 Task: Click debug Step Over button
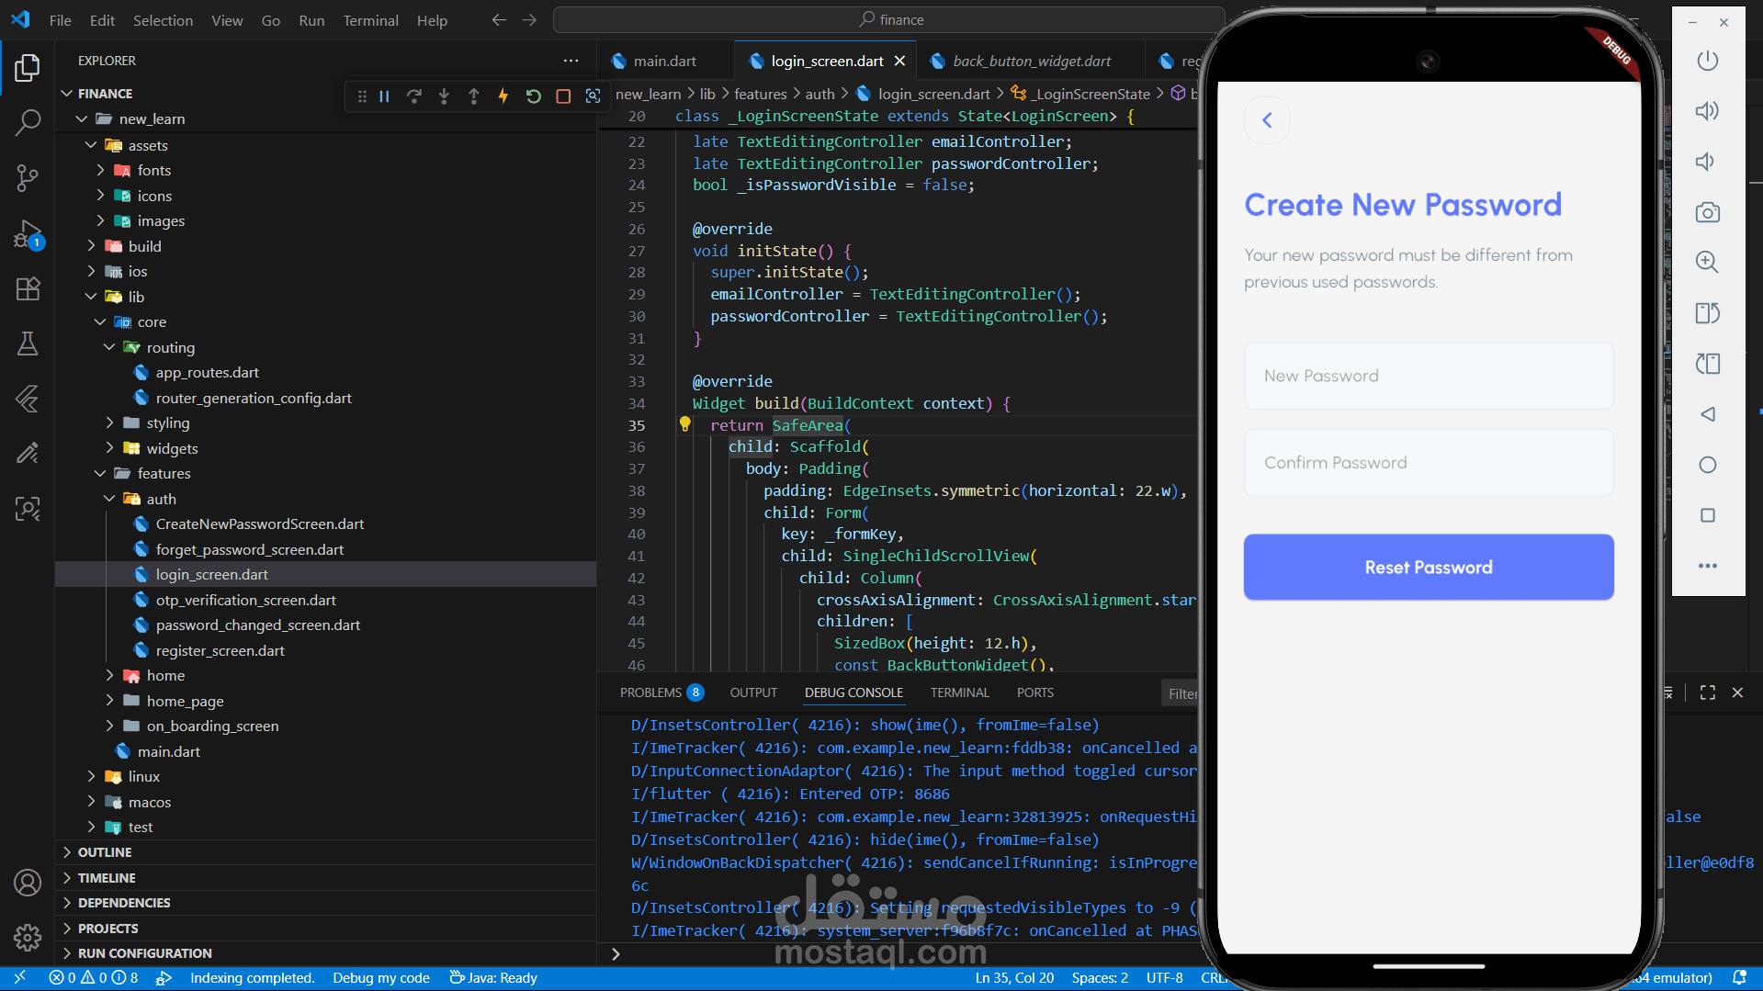tap(414, 96)
